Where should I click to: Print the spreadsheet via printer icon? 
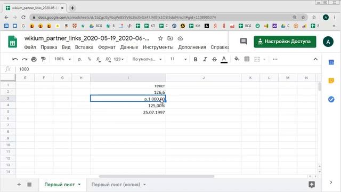click(x=34, y=59)
